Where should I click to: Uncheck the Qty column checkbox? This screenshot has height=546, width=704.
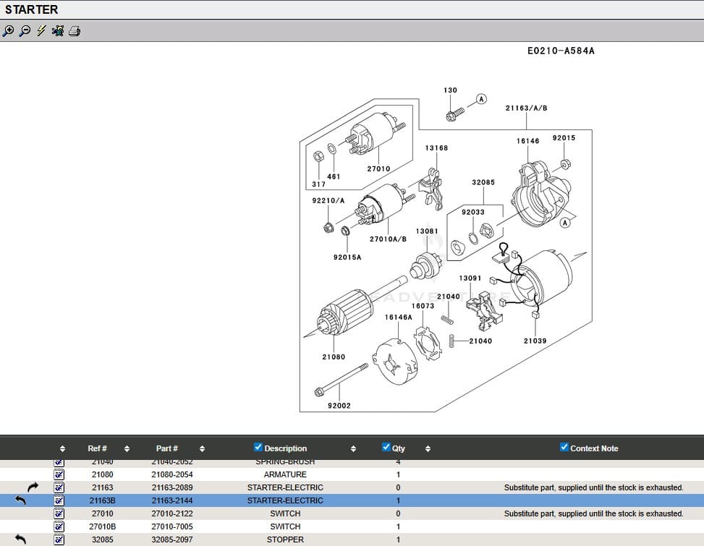(386, 448)
